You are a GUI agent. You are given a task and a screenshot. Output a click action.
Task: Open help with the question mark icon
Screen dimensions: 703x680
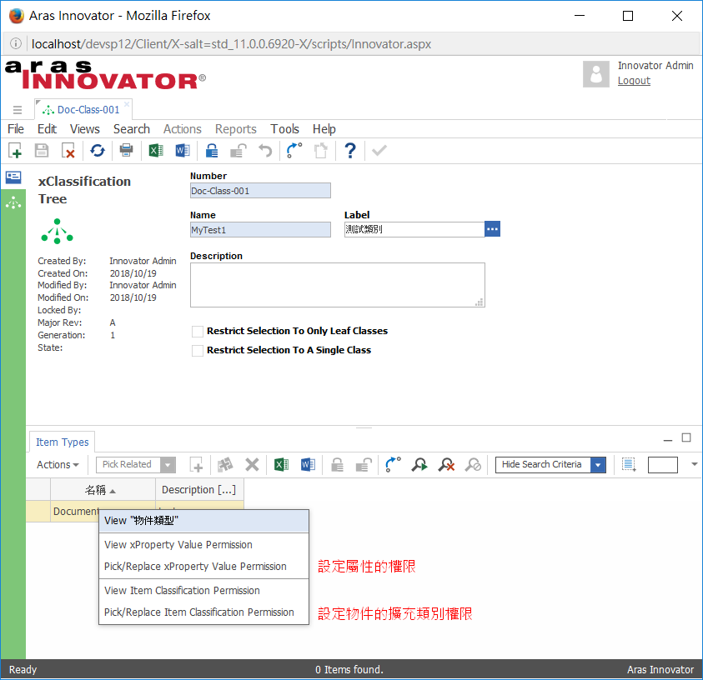click(350, 151)
